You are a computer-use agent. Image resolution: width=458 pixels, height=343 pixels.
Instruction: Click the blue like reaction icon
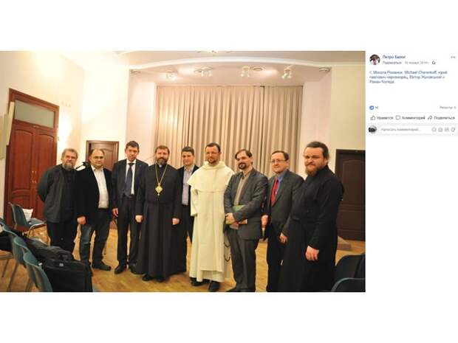(372, 108)
